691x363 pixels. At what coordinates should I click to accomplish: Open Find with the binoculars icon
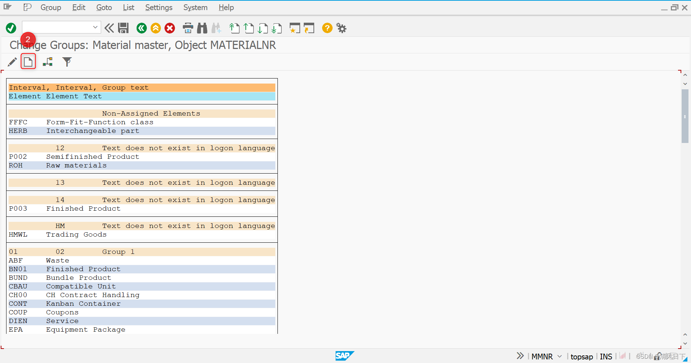tap(202, 28)
